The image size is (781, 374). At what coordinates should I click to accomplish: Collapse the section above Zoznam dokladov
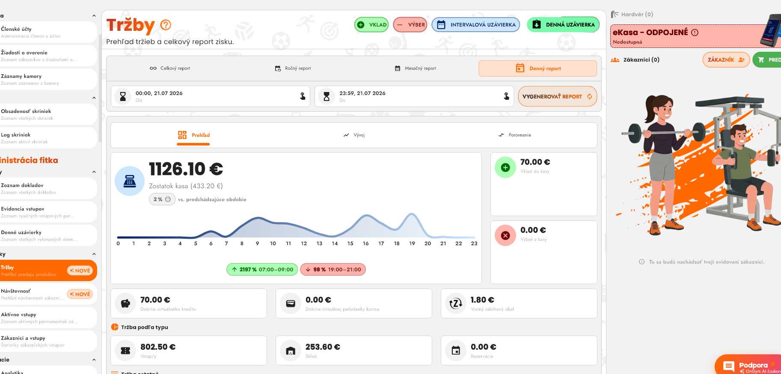click(94, 172)
